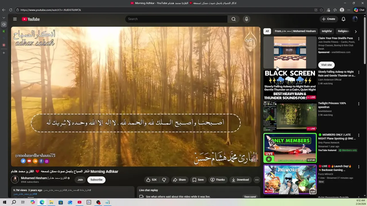Open the Mohamed Hesham channel avatar
The width and height of the screenshot is (367, 206).
[15, 179]
